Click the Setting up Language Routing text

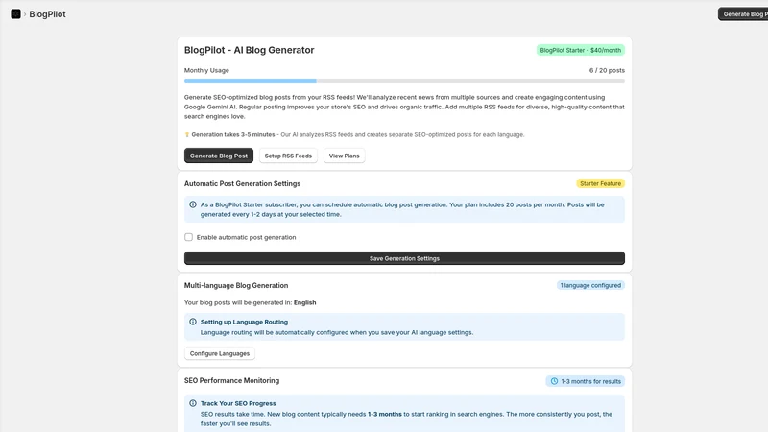[x=244, y=322]
